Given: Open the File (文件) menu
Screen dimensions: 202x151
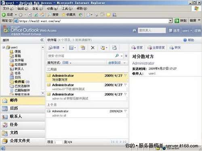Looking at the screenshot, I should [x=8, y=8].
